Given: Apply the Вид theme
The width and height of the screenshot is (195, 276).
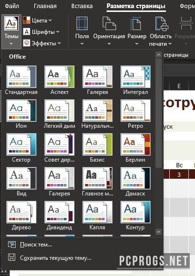Looking at the screenshot, I should 21,182.
